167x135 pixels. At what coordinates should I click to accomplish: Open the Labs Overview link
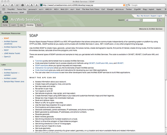pyautogui.click(x=8, y=69)
